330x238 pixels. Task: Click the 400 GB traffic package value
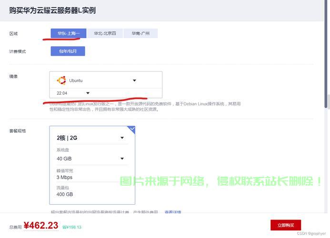(x=65, y=194)
